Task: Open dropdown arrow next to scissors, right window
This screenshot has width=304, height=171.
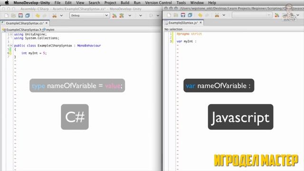Action: coord(224,15)
